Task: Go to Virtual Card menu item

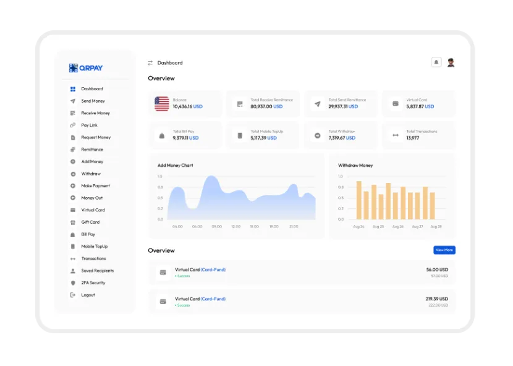Action: pyautogui.click(x=93, y=210)
